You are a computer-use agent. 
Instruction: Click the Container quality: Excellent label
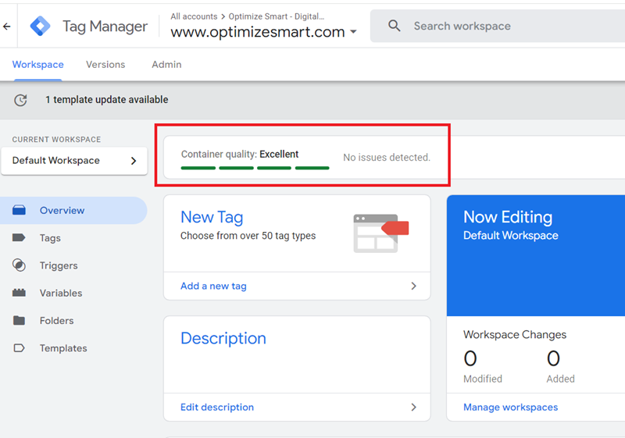(x=240, y=154)
